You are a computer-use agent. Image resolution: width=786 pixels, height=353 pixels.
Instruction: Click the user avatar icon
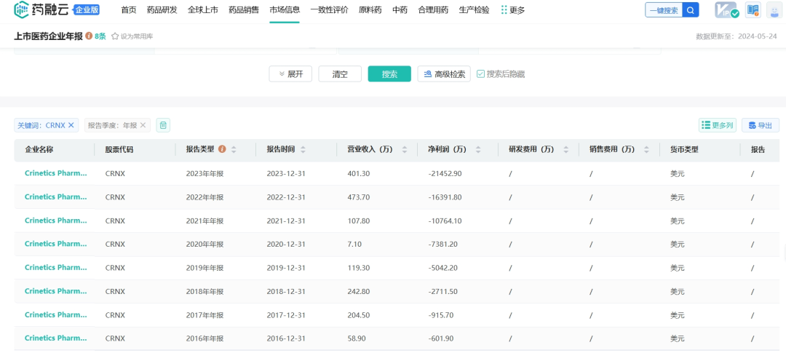(774, 10)
